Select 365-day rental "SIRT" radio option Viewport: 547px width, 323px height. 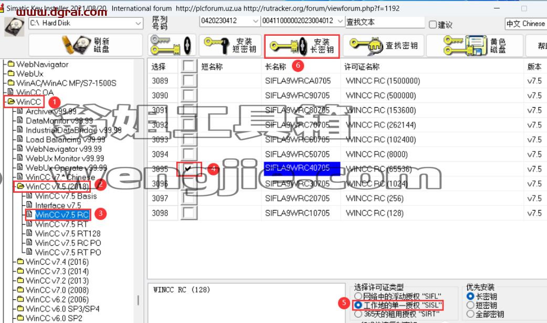tap(358, 314)
